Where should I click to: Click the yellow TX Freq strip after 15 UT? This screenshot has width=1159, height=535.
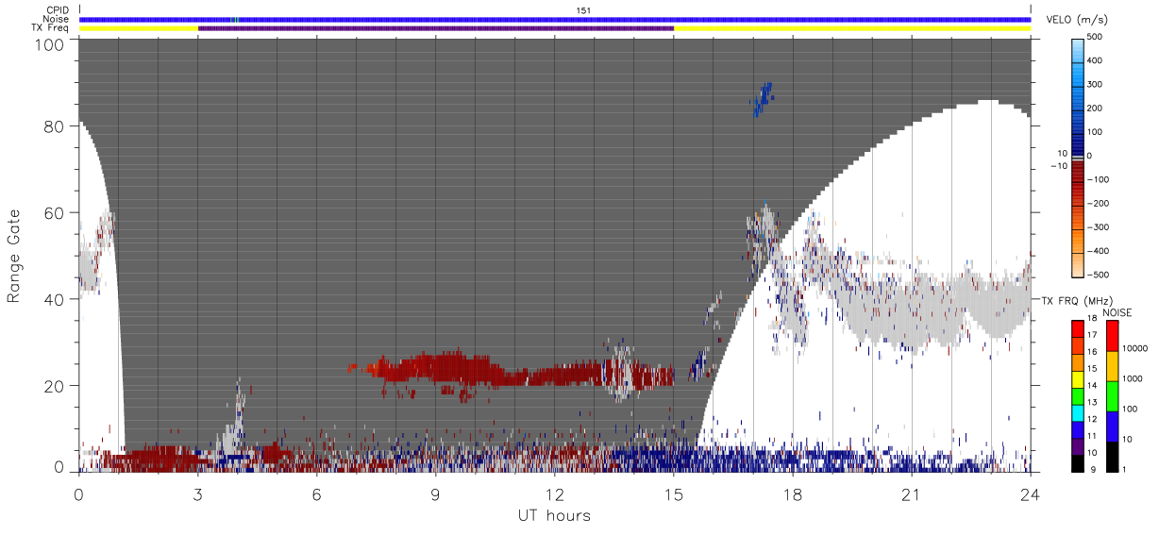pyautogui.click(x=852, y=28)
